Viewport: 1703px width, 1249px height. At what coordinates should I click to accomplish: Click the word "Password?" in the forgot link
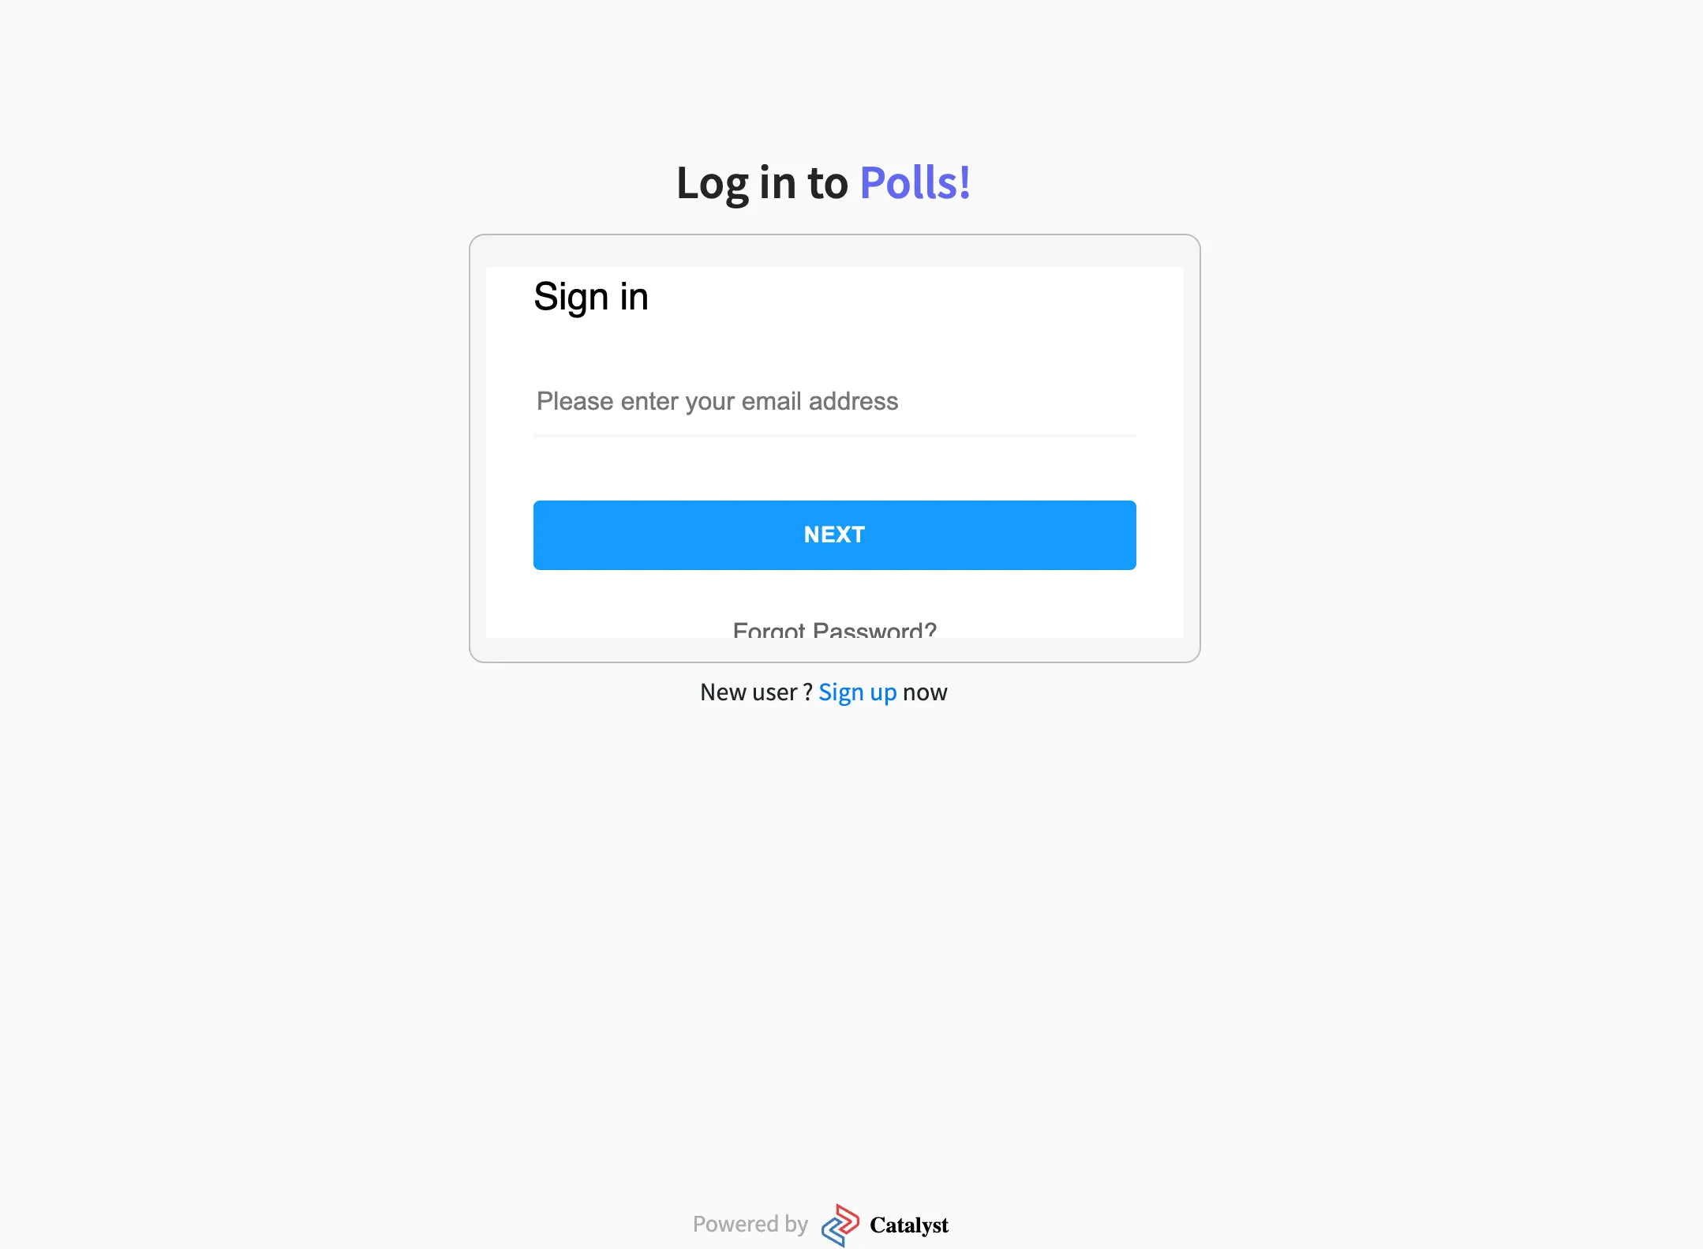(x=874, y=629)
